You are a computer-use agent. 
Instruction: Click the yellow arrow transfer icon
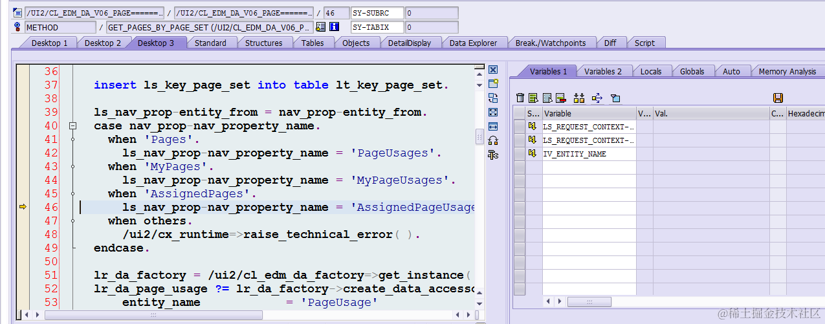pos(597,98)
